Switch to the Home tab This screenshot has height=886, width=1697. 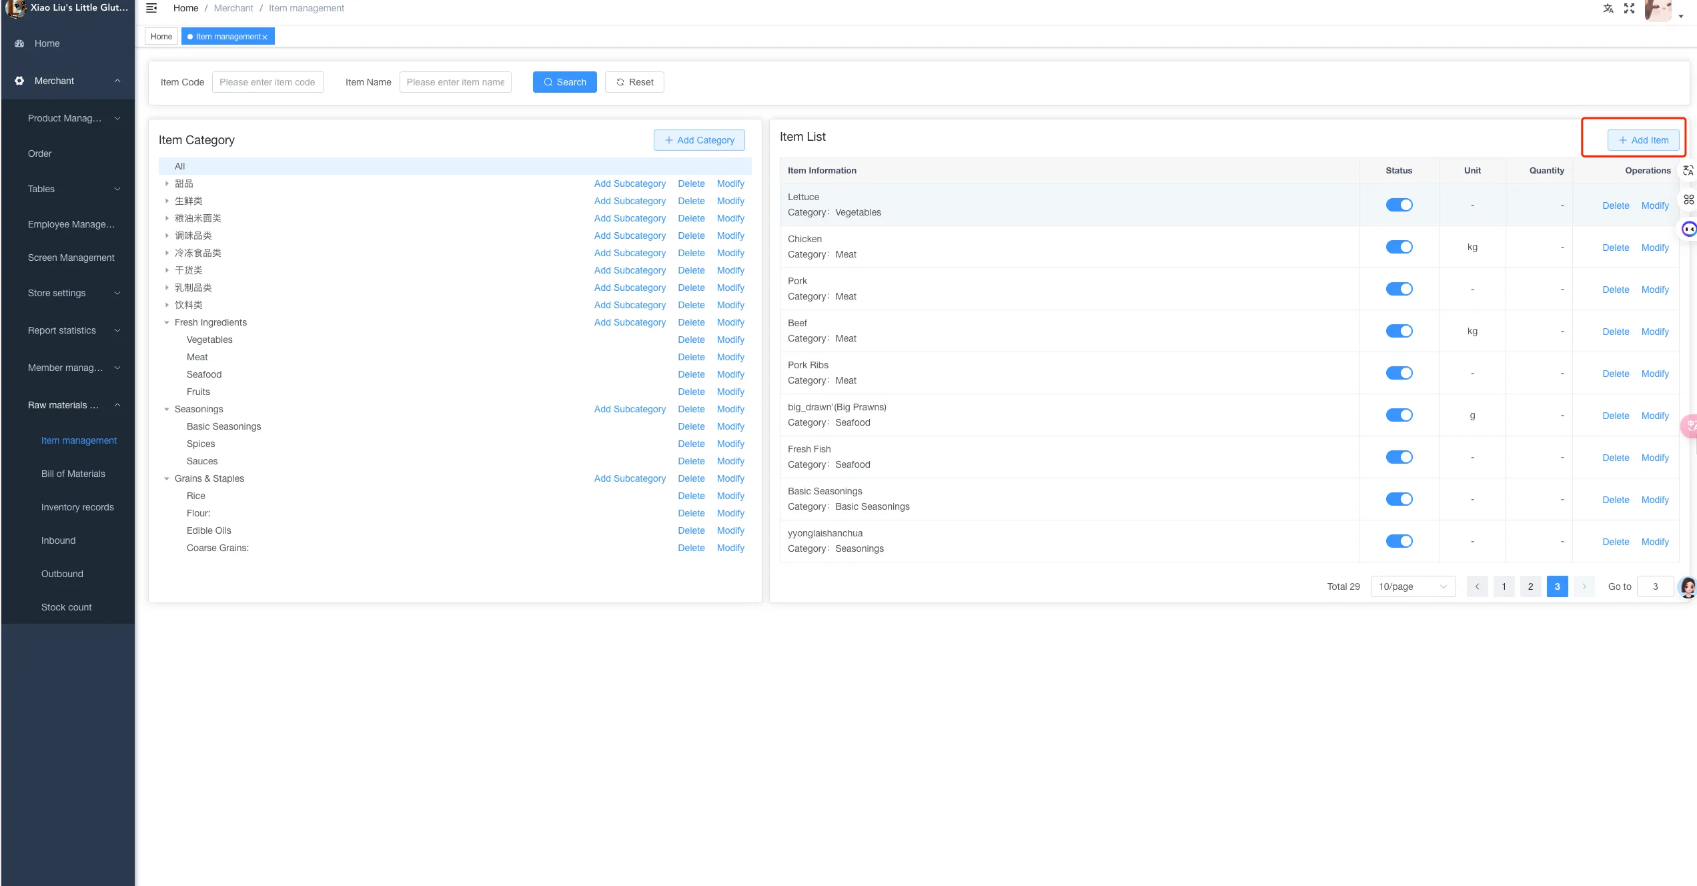pyautogui.click(x=161, y=37)
